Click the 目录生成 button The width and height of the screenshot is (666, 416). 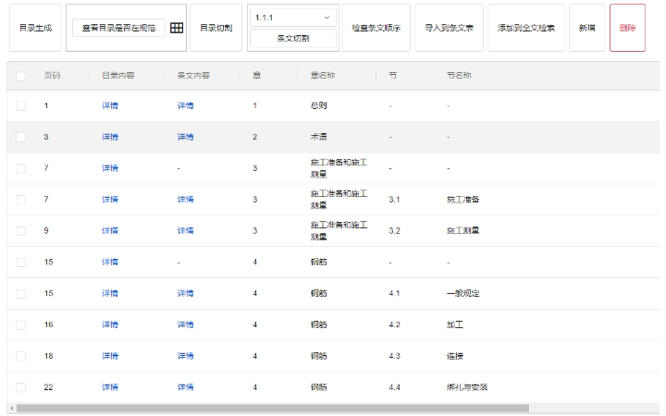pyautogui.click(x=36, y=28)
